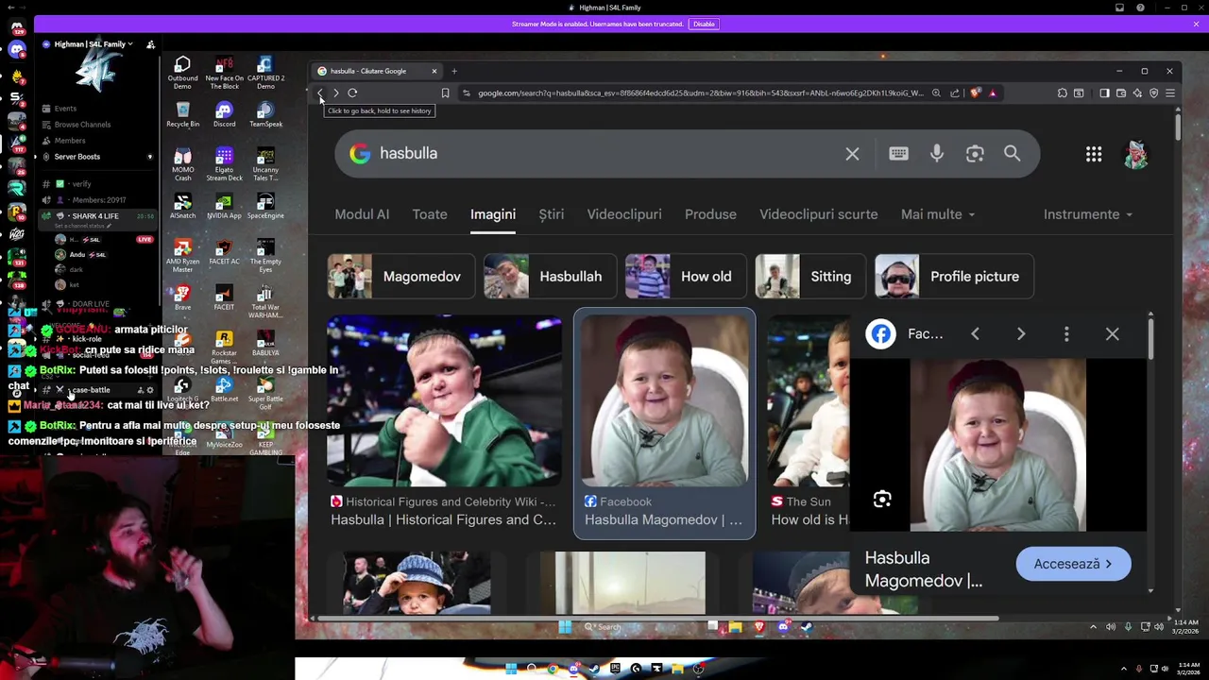Select the Hasbullah suggestion chip
This screenshot has height=680, width=1209.
coord(549,277)
